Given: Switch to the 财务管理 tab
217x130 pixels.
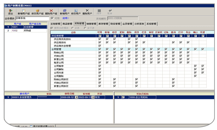Looking at the screenshot, I should tap(115, 24).
